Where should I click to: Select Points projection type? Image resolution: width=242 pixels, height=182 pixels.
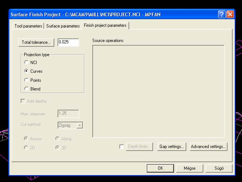pos(26,80)
